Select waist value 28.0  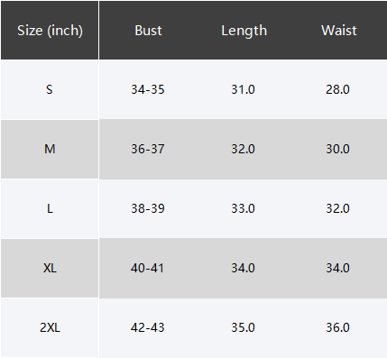pyautogui.click(x=337, y=89)
